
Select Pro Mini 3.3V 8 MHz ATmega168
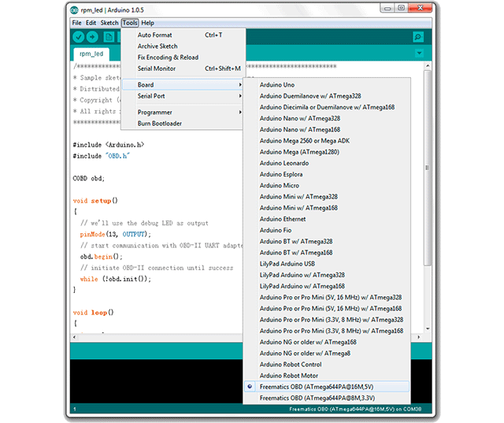click(x=327, y=331)
